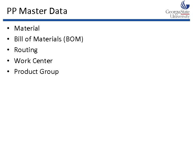Image resolution: width=193 pixels, height=145 pixels.
Task: Click the bullet dot beside "Material"
Action: 9,28
